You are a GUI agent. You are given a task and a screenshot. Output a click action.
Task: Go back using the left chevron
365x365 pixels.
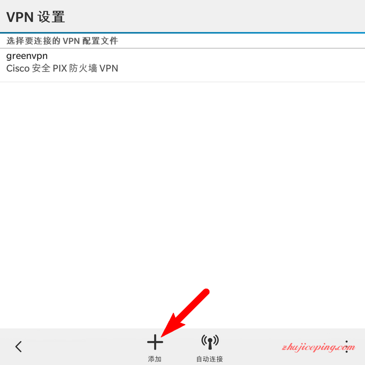click(18, 347)
